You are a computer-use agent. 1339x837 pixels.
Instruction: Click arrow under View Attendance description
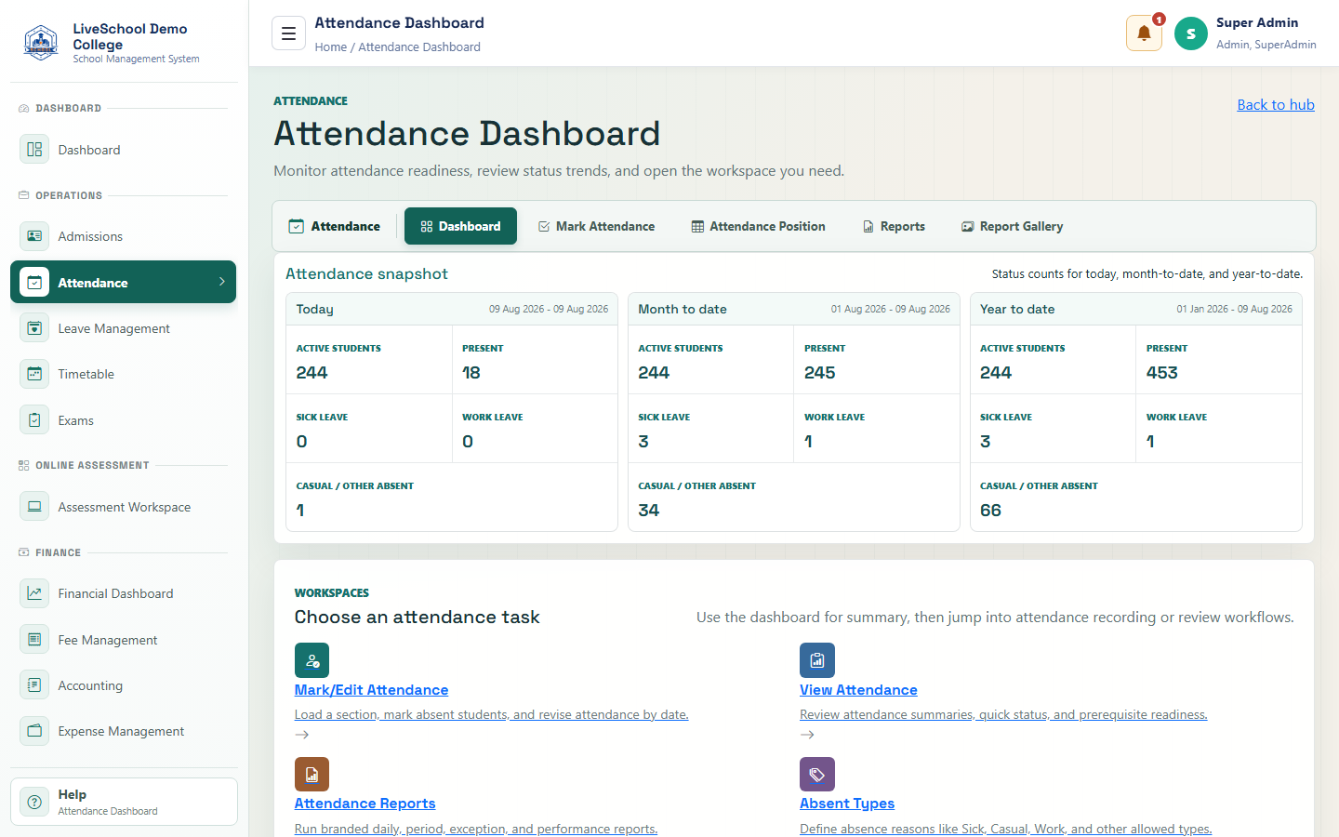tap(807, 735)
